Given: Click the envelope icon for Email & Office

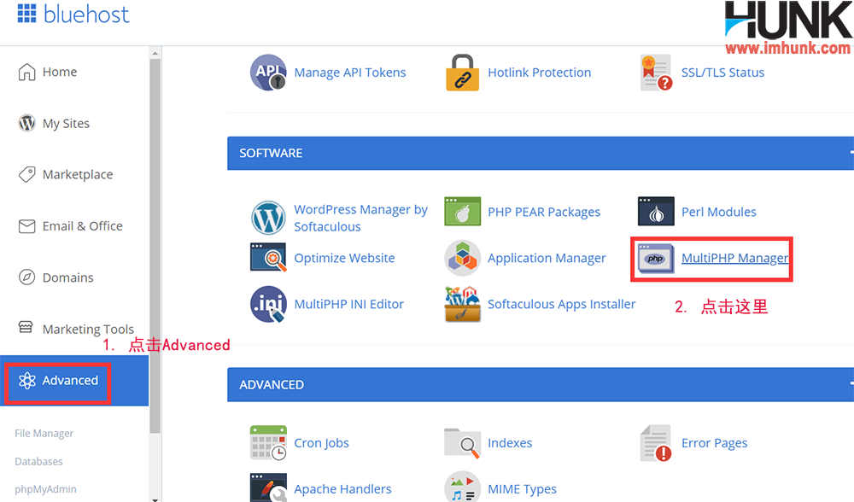Looking at the screenshot, I should pos(26,226).
